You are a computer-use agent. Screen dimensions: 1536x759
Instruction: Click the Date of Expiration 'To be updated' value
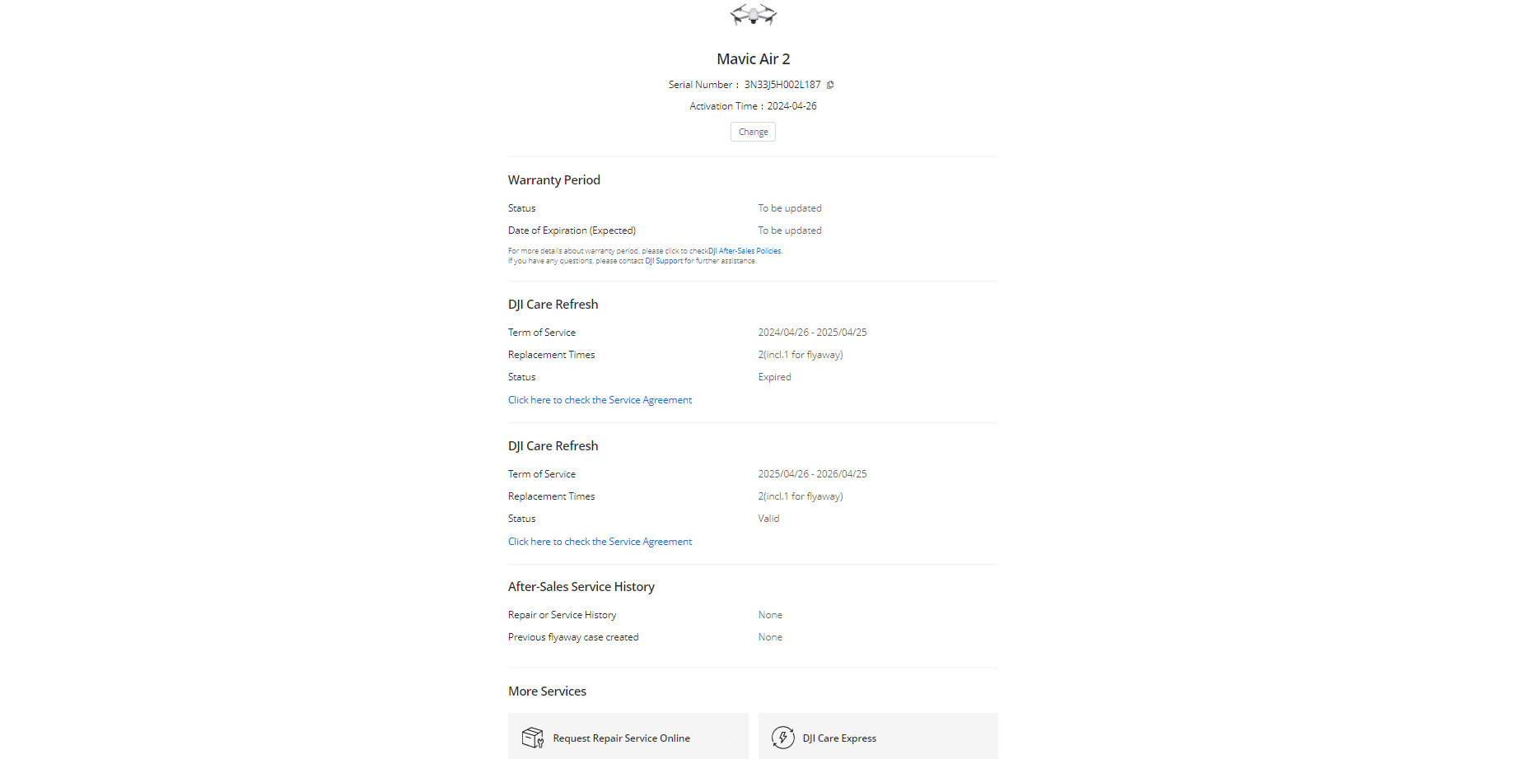tap(790, 230)
